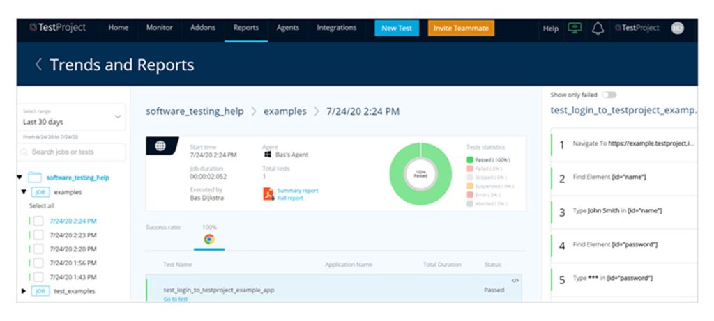
Task: Open the Summary report link
Action: (298, 191)
